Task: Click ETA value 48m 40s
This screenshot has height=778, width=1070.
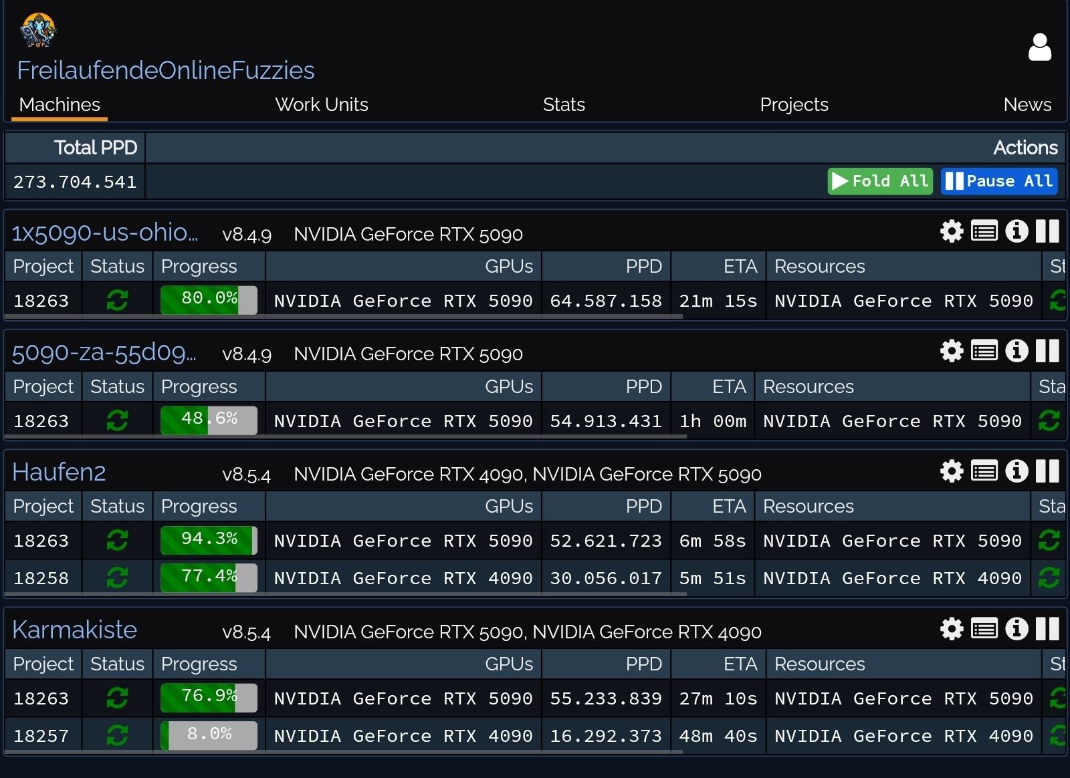Action: click(x=718, y=736)
